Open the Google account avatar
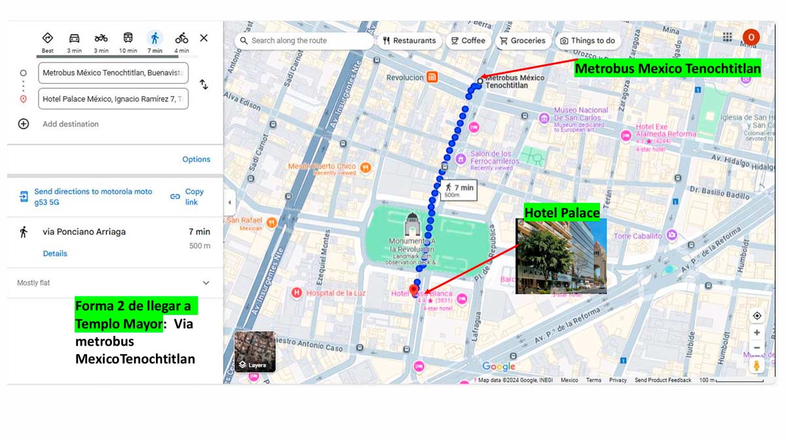786x440 pixels. point(751,37)
